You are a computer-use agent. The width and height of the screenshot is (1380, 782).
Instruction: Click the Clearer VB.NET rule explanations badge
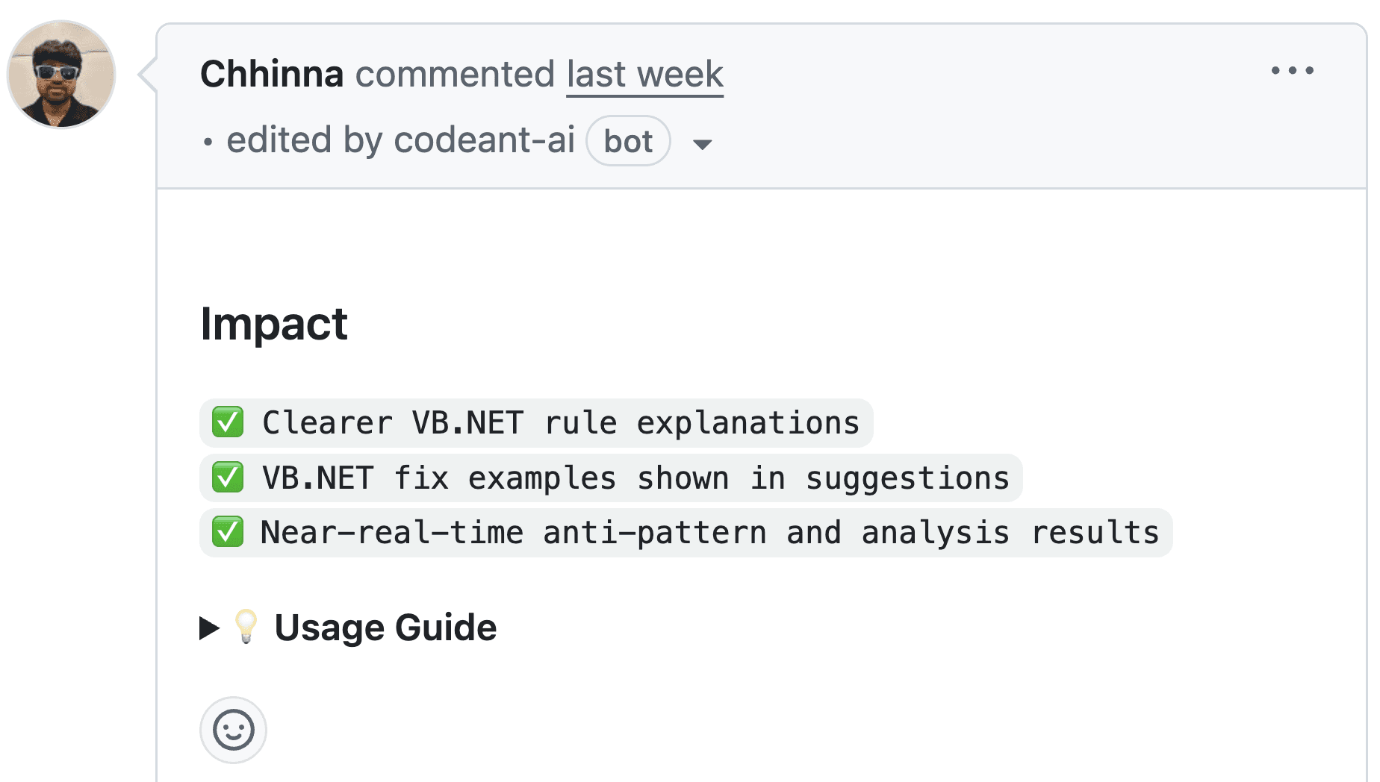click(560, 422)
